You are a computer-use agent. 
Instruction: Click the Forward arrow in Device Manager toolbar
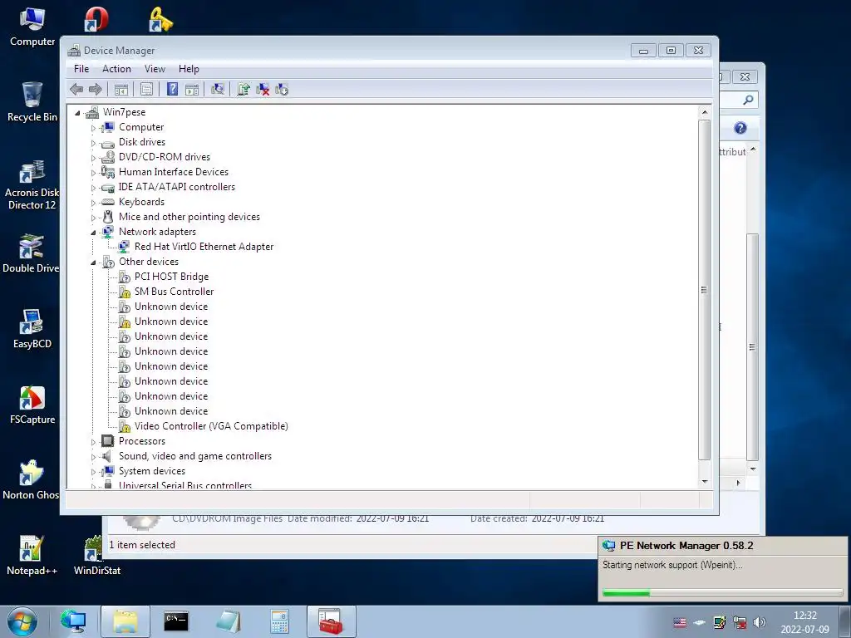click(x=95, y=89)
